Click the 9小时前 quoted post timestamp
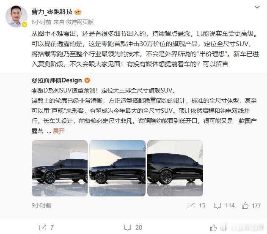The height and width of the screenshot is (234, 267). click(41, 205)
